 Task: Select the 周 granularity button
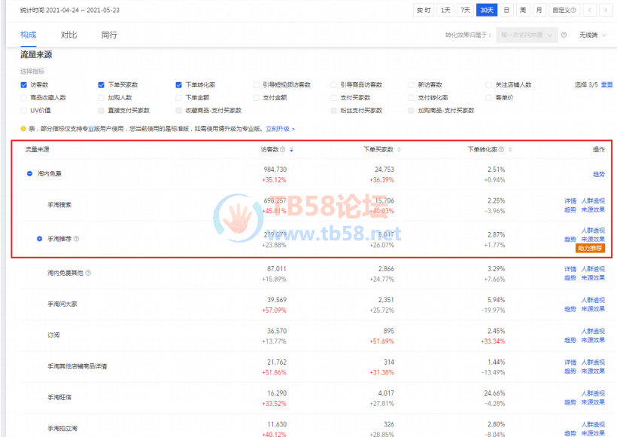523,11
